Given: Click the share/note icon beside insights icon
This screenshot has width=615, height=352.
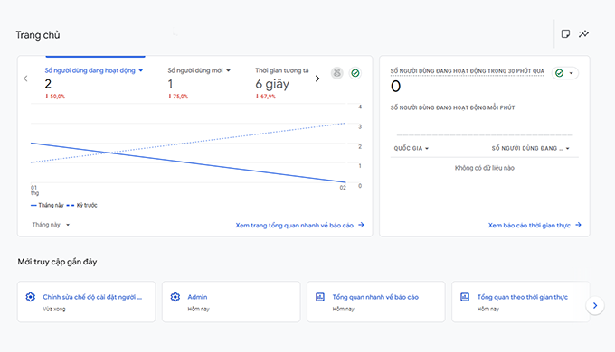Looking at the screenshot, I should pos(565,34).
